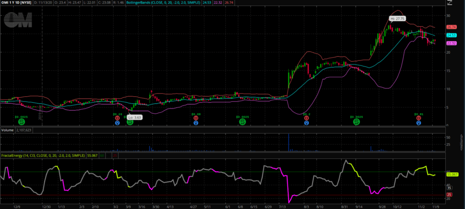Click the $0.08 earnings amount label

point(196,114)
